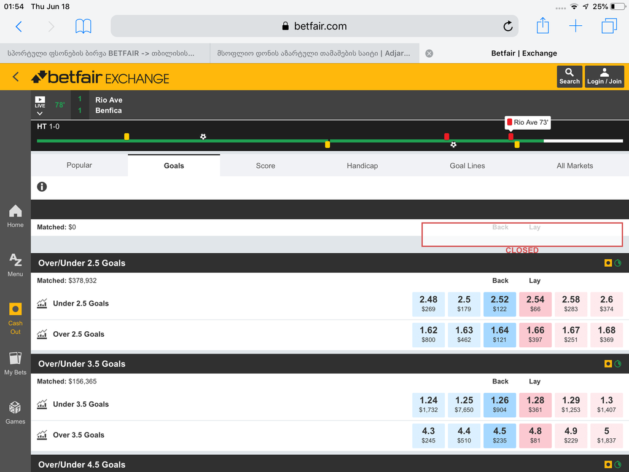
Task: Close the Betfair | Exchange tab
Action: [429, 53]
